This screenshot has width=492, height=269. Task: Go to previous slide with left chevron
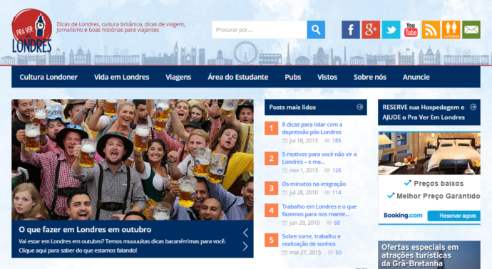(x=246, y=233)
